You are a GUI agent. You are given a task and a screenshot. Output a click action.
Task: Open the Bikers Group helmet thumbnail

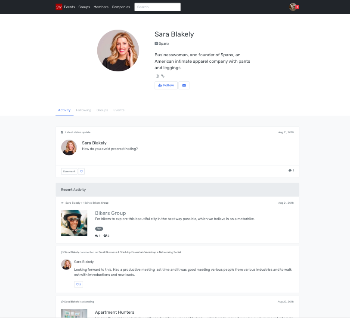(74, 223)
